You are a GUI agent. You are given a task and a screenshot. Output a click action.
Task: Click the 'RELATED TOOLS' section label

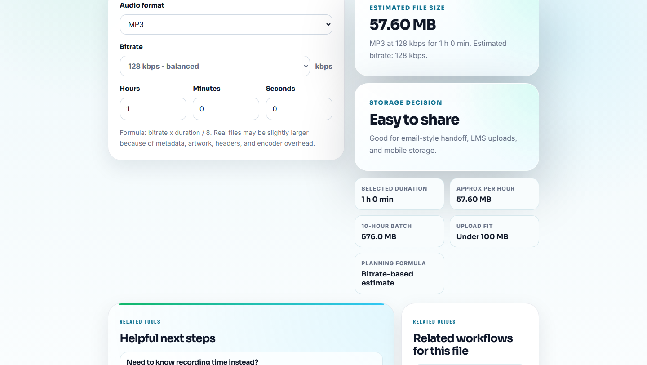[140, 322]
